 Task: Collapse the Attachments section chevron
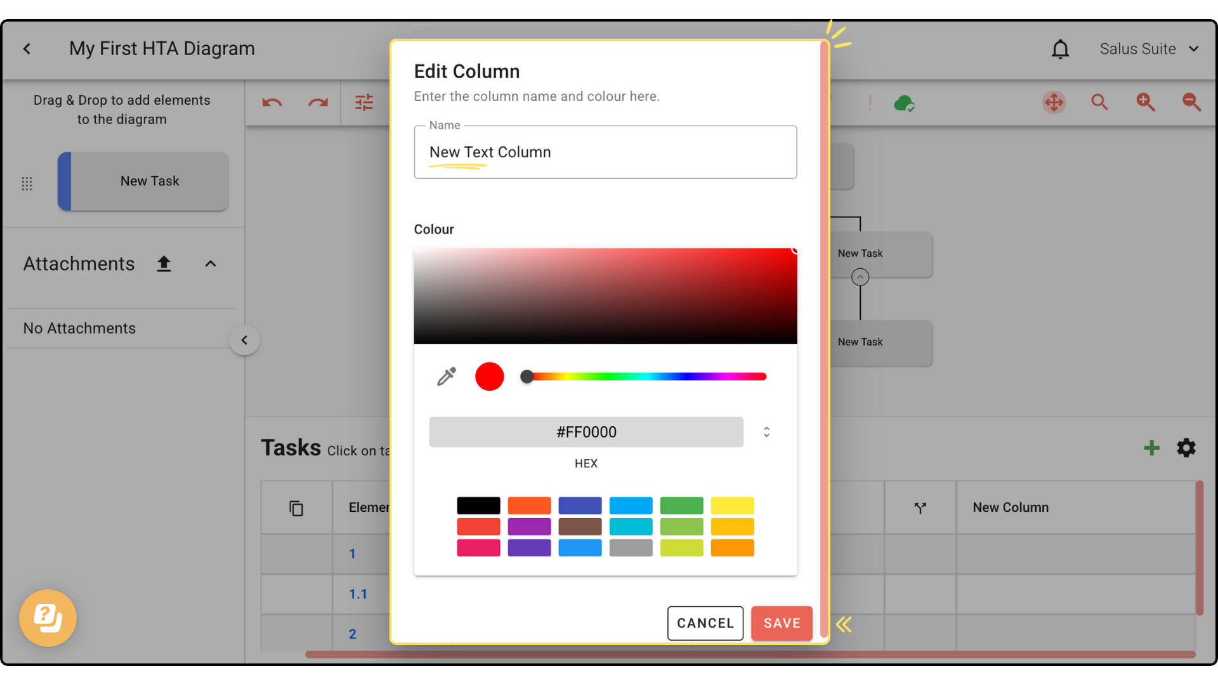211,264
